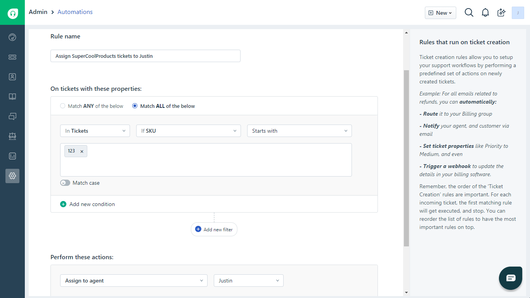Click the search magnifier icon
Image resolution: width=530 pixels, height=298 pixels.
pyautogui.click(x=469, y=13)
